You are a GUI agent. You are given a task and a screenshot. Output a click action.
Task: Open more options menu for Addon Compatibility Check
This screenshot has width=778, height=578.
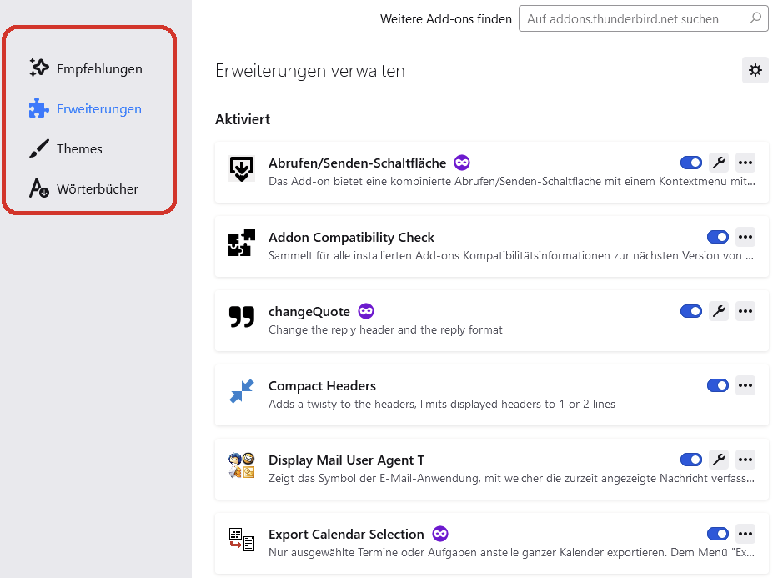click(745, 237)
